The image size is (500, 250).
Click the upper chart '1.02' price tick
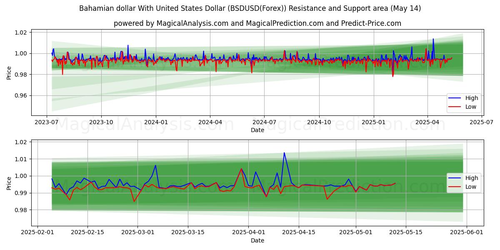[x=21, y=32]
